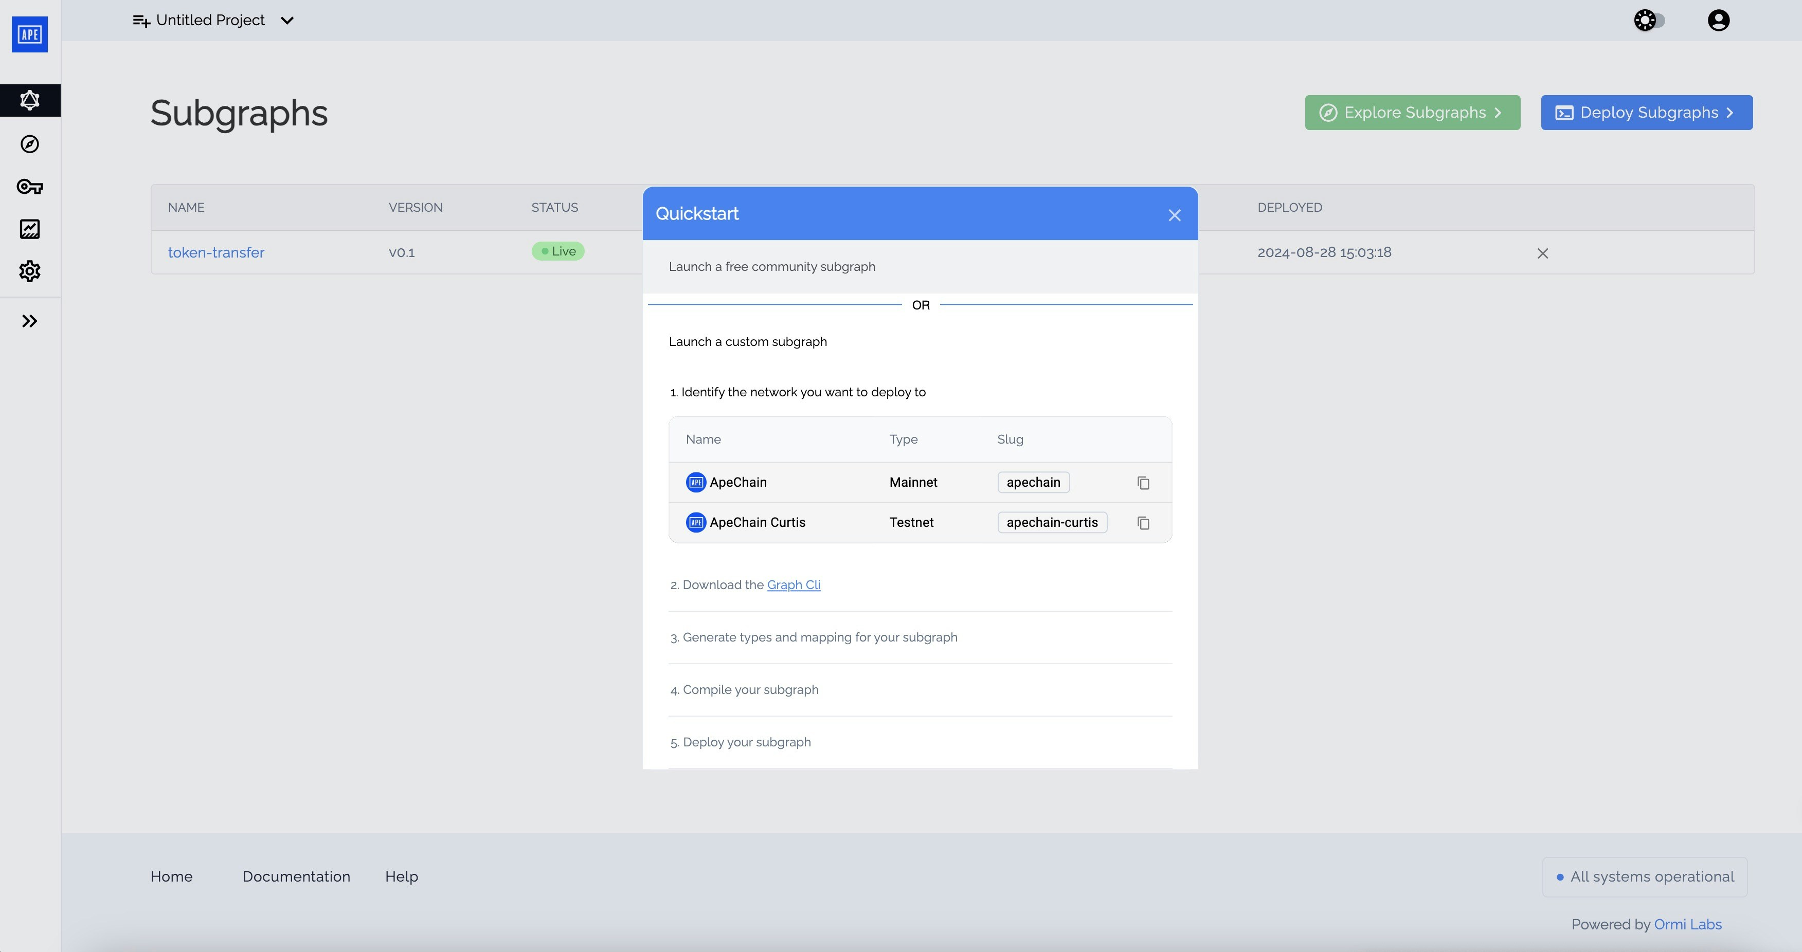
Task: Copy the apechain slug
Action: pos(1143,483)
